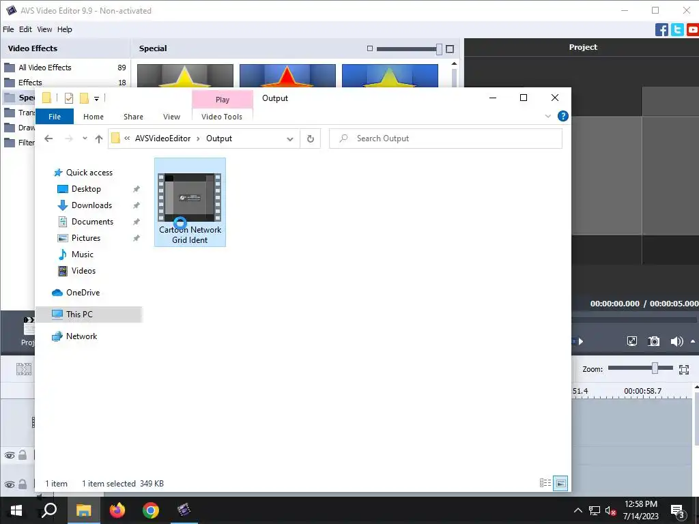Open Documents in navigation pane
The height and width of the screenshot is (524, 699).
pyautogui.click(x=92, y=222)
